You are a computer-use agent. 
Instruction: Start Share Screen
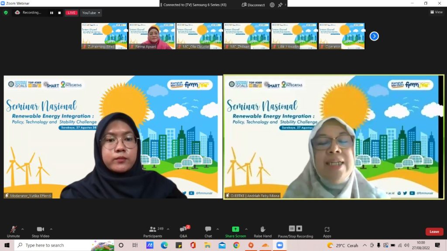pyautogui.click(x=235, y=232)
